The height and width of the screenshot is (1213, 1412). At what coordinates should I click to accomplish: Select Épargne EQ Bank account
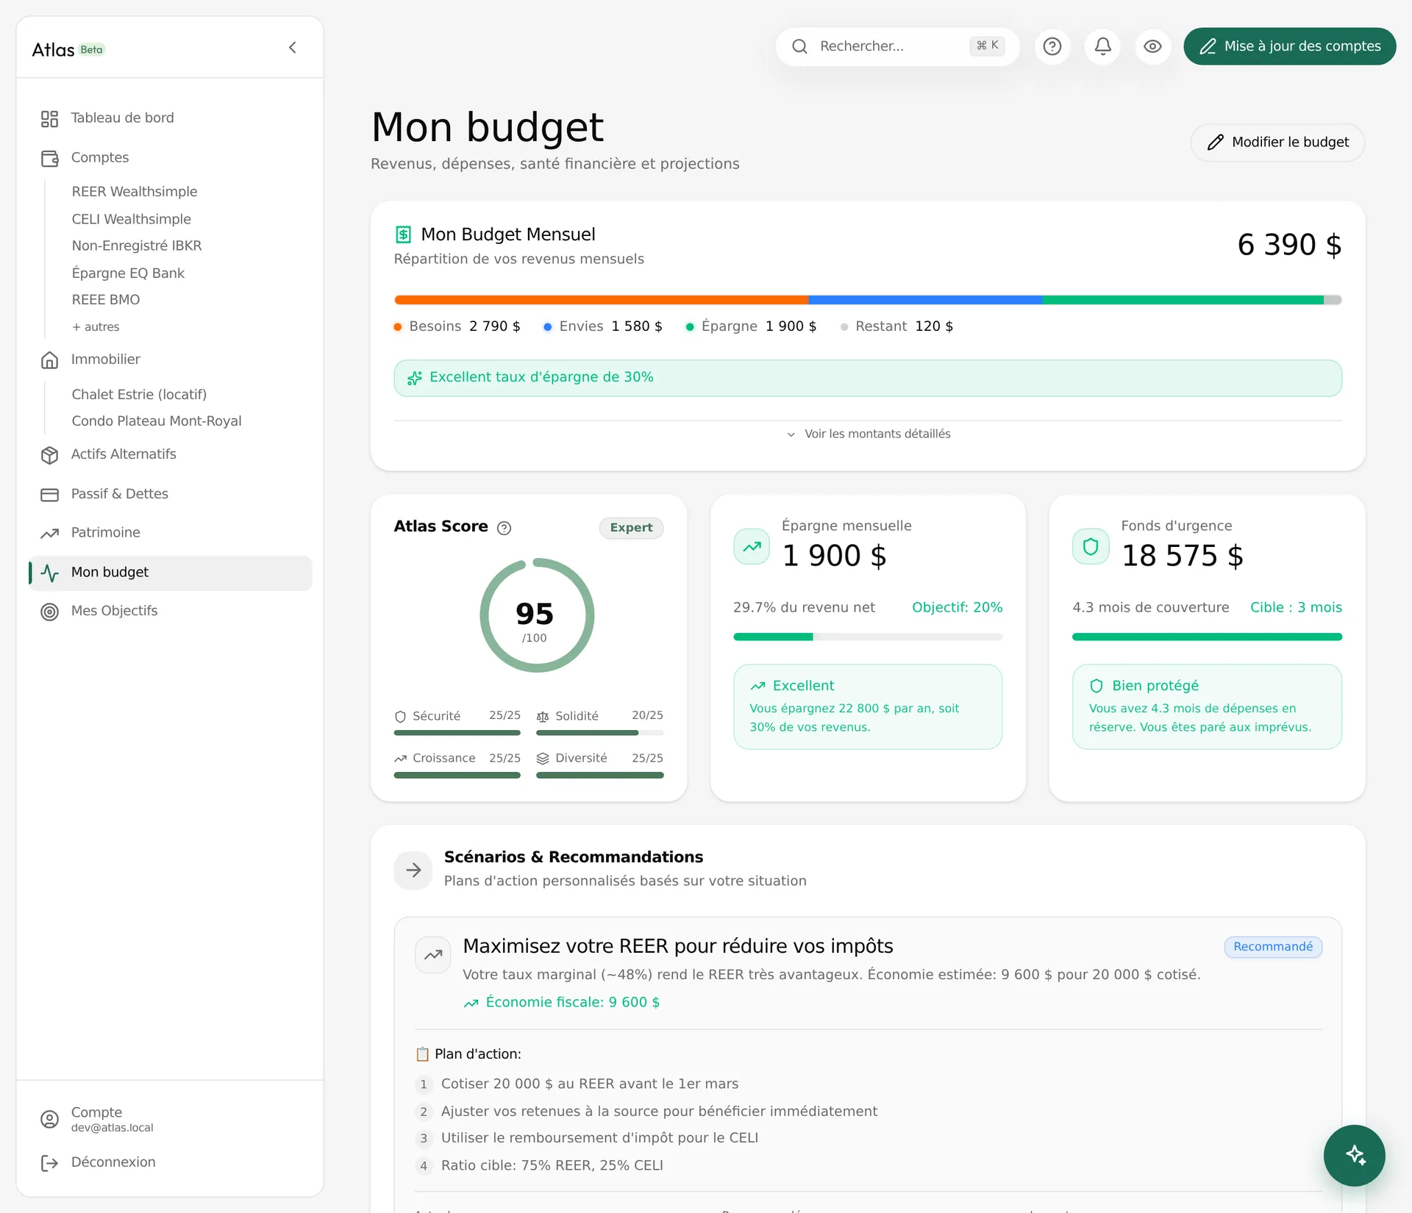pyautogui.click(x=128, y=273)
